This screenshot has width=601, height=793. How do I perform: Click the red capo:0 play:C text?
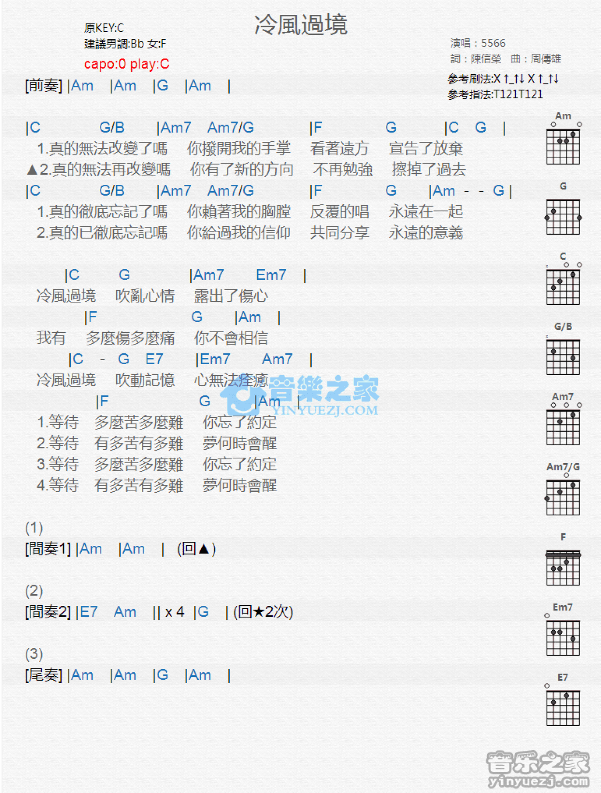click(127, 64)
